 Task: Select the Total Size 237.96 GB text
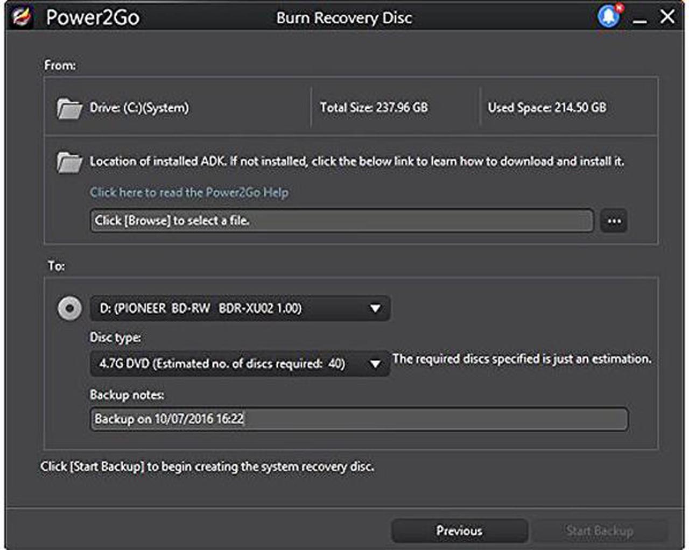pyautogui.click(x=374, y=108)
